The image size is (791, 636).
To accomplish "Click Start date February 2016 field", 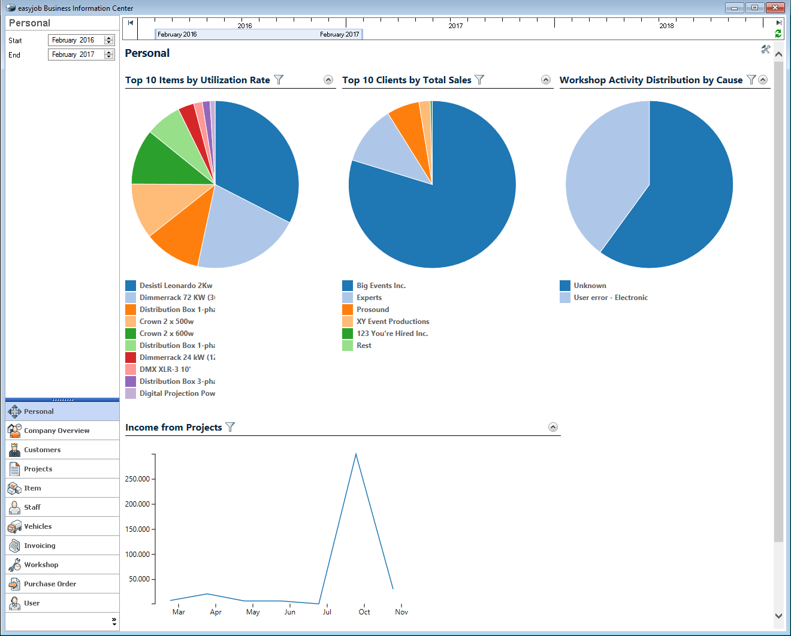I will [x=75, y=40].
